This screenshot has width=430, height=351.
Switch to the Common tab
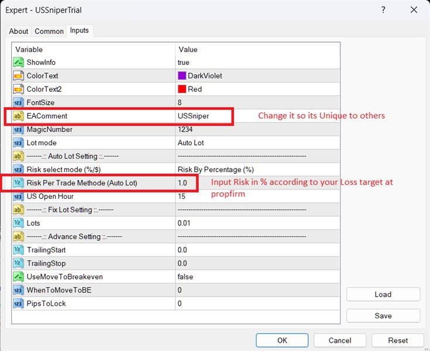(x=49, y=31)
